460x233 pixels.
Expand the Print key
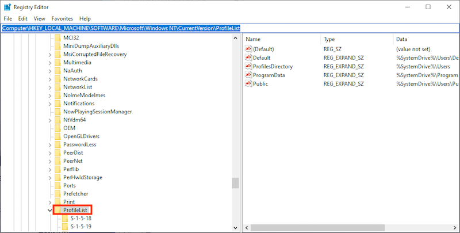[50, 203]
